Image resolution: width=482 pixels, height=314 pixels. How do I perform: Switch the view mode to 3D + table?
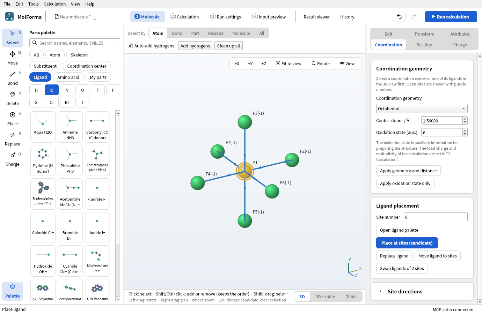click(325, 297)
